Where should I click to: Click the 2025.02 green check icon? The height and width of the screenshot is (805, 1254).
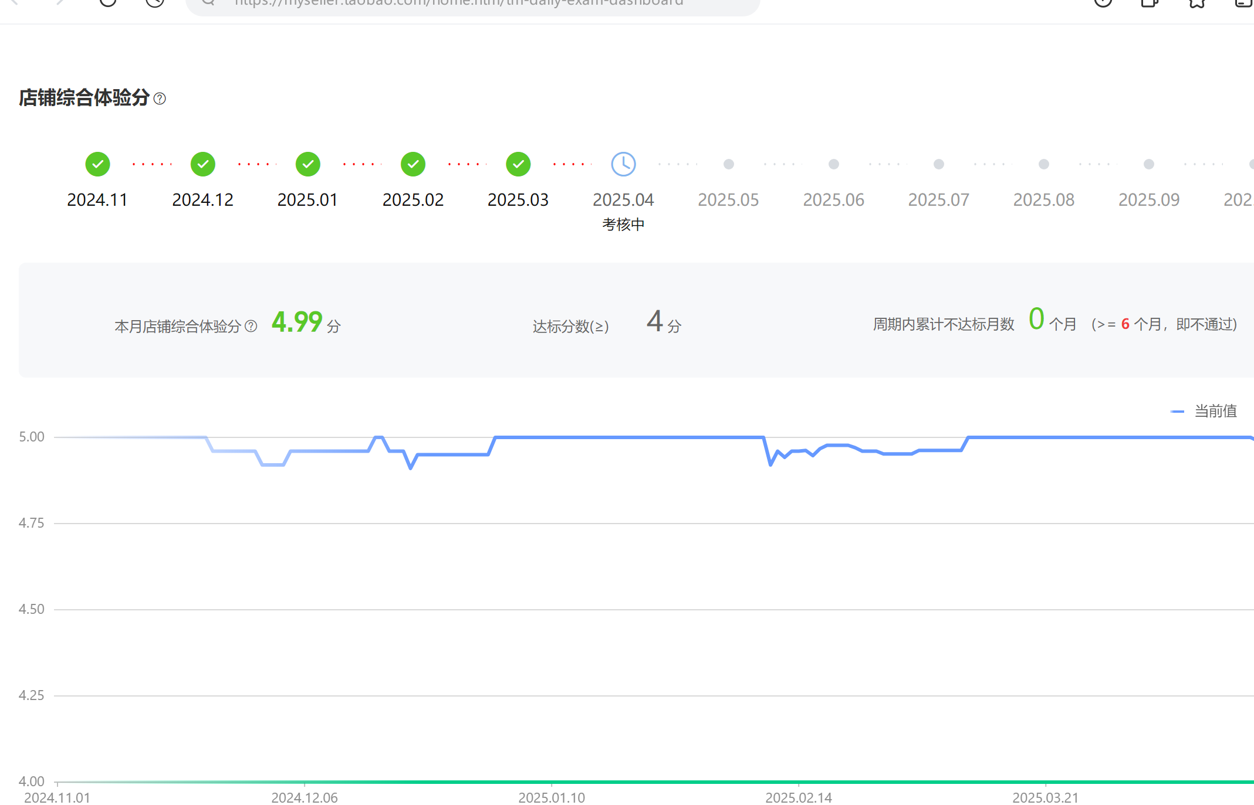(413, 164)
